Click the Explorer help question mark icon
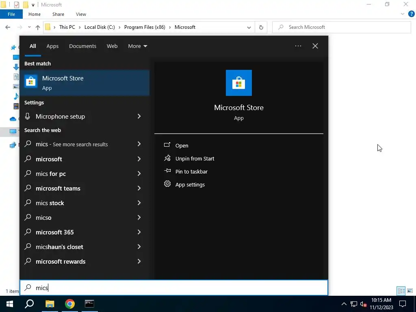This screenshot has width=416, height=312. click(411, 14)
